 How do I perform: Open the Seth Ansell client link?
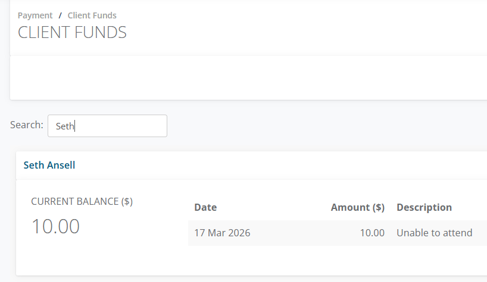(x=49, y=165)
